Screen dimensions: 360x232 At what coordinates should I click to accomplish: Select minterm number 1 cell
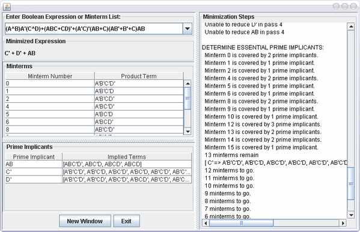50,91
